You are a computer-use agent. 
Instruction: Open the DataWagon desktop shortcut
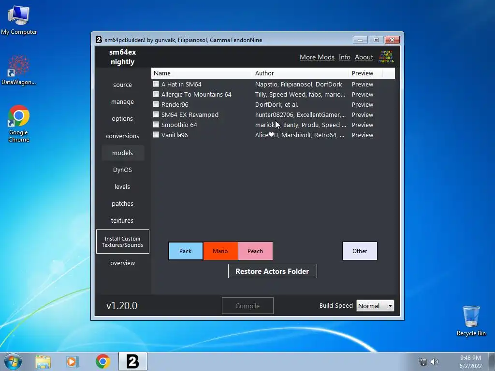click(19, 70)
